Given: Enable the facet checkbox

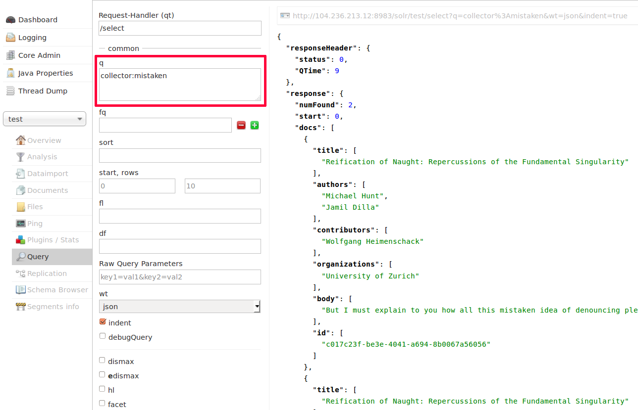Looking at the screenshot, I should tap(102, 404).
